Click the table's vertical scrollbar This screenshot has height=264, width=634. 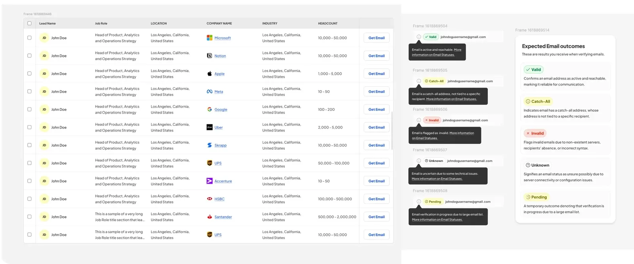coord(392,131)
